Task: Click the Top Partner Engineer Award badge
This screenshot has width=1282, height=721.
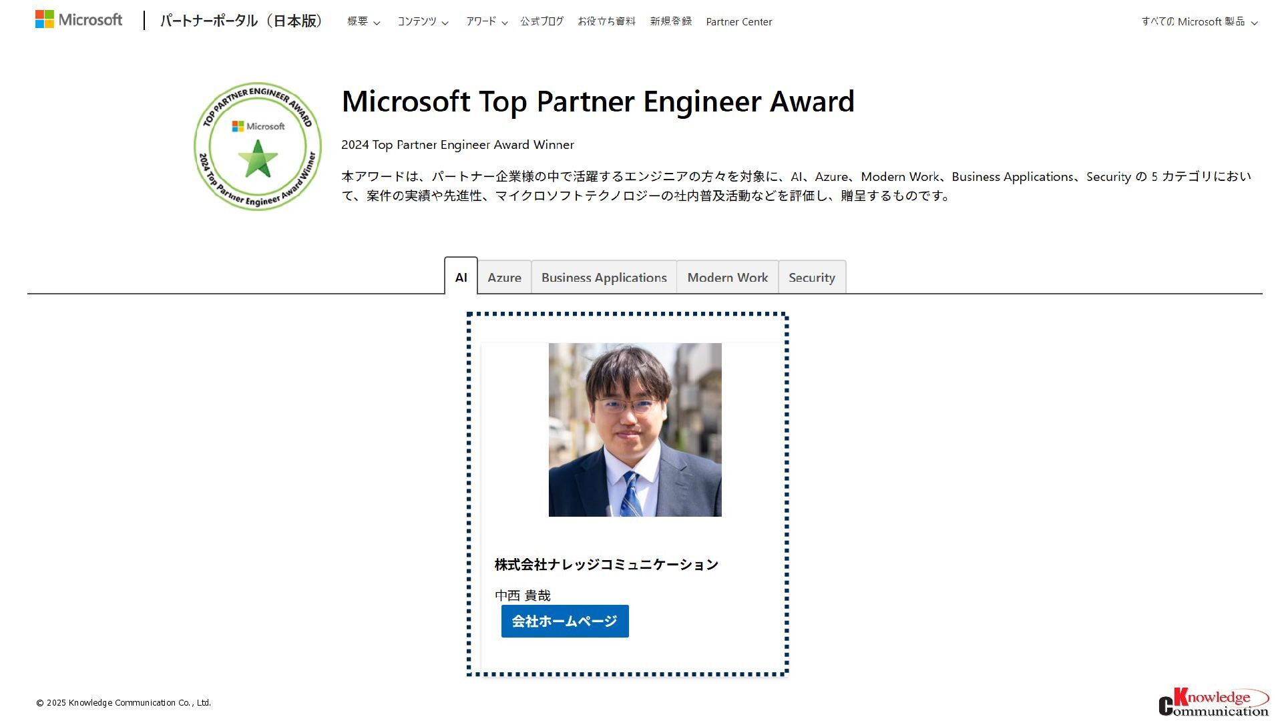Action: tap(258, 146)
